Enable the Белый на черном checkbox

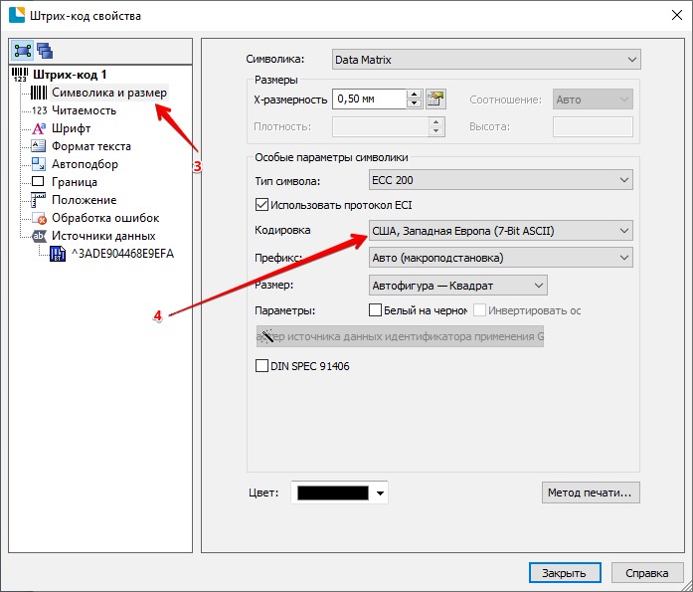click(376, 310)
